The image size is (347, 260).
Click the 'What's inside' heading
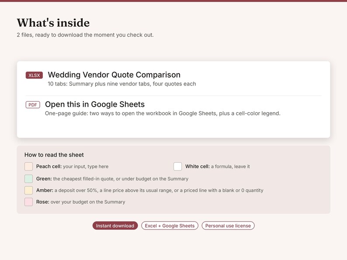53,23
